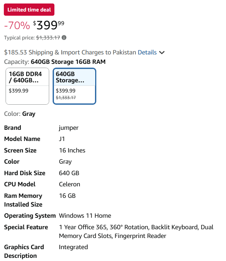The width and height of the screenshot is (226, 261).
Task: Expand the chevron next to Details
Action: click(162, 53)
